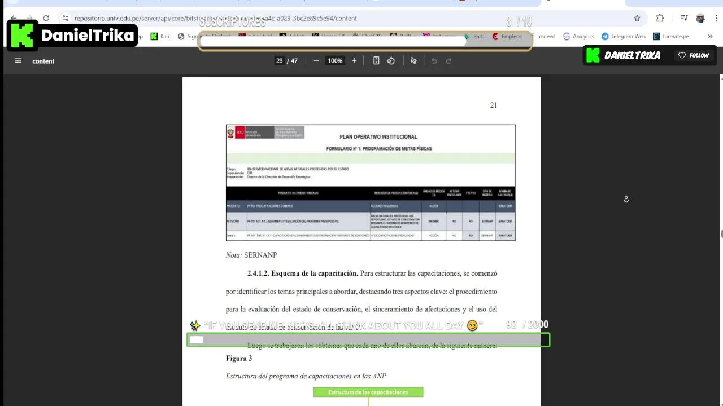The width and height of the screenshot is (723, 406).
Task: Click 'Estructura del programa de capacitaciones' caption
Action: click(306, 376)
